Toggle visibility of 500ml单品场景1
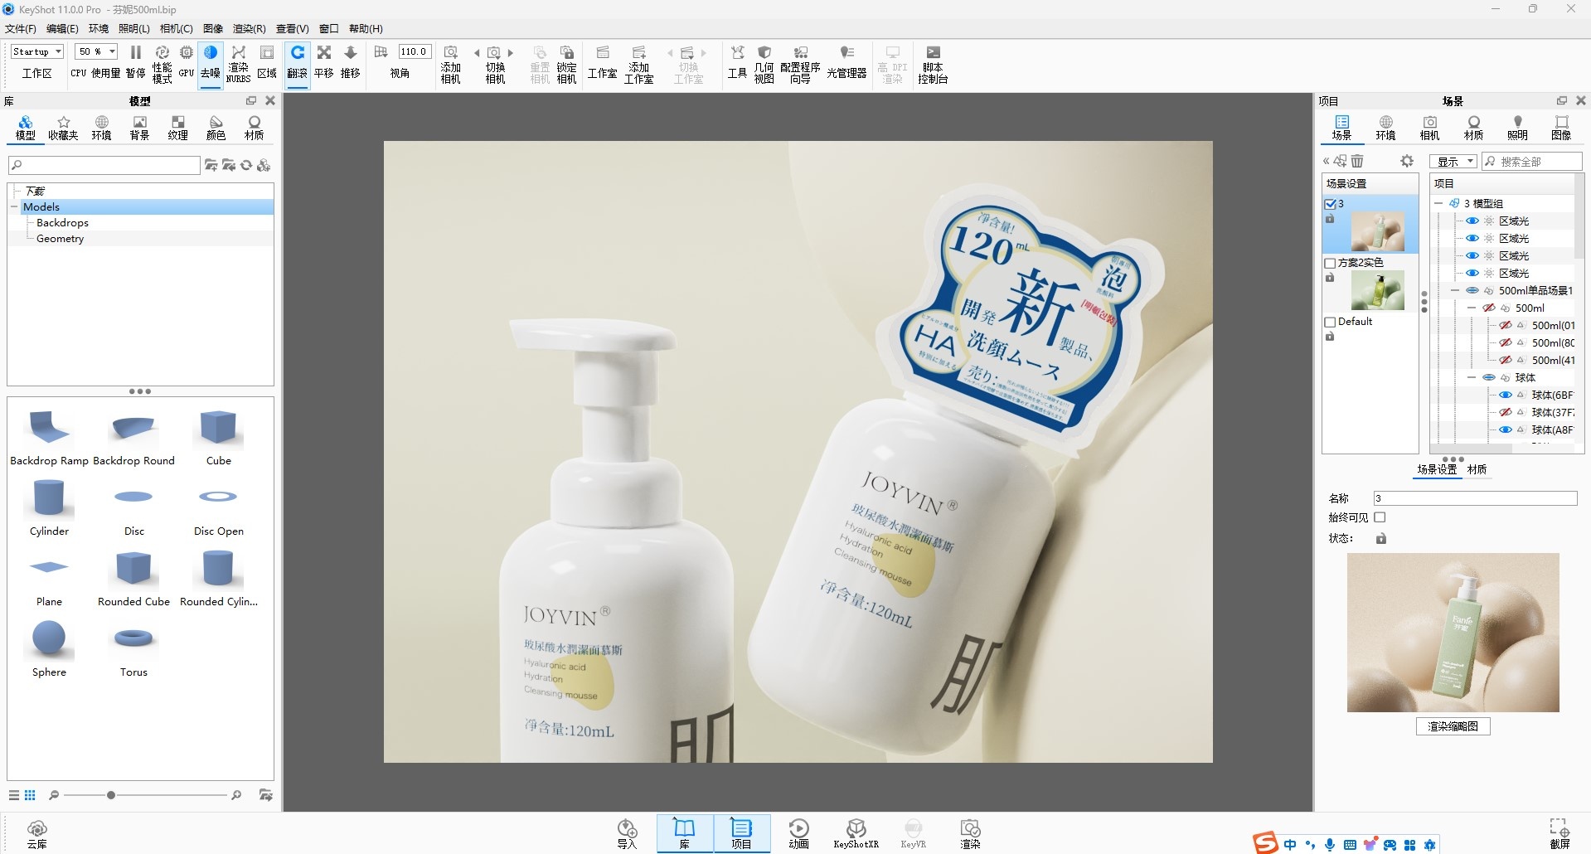Image resolution: width=1591 pixels, height=854 pixels. click(1472, 291)
